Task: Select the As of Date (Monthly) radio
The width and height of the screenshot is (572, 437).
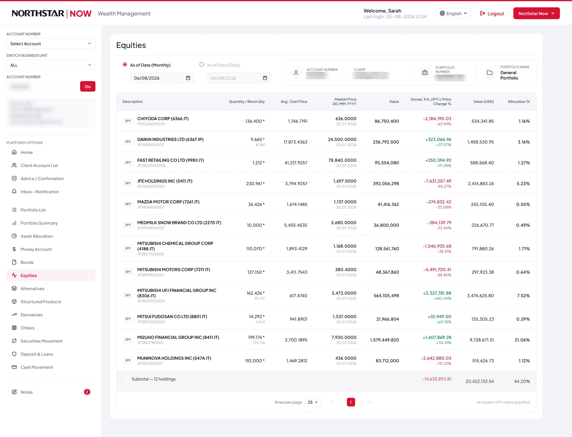Action: tap(125, 65)
